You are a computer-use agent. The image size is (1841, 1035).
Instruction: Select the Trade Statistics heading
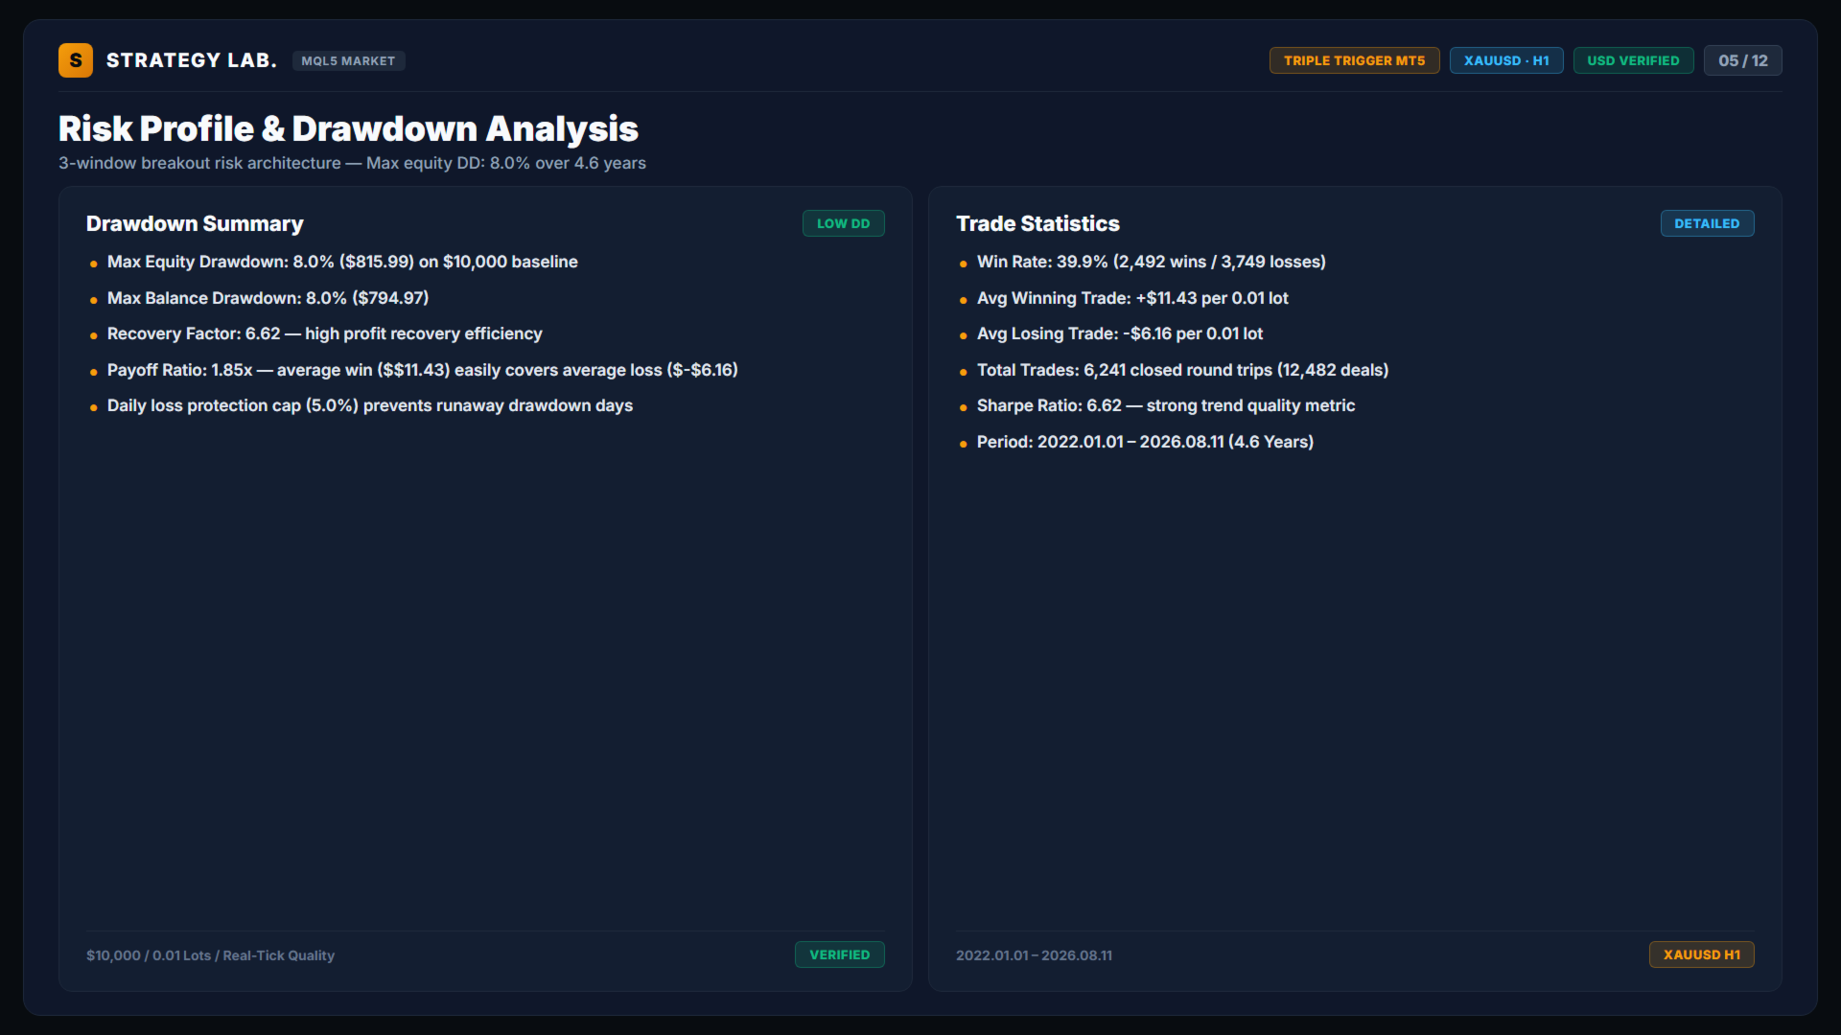(x=1037, y=223)
